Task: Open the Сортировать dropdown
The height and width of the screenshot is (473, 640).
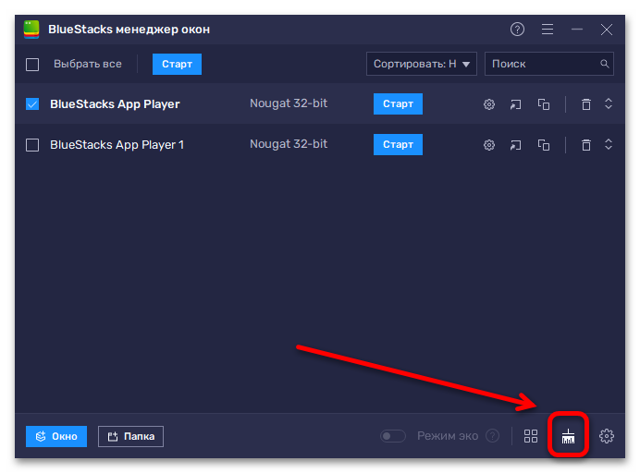Action: coord(421,64)
